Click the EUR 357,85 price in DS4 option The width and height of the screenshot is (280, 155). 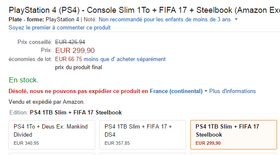click(x=117, y=143)
